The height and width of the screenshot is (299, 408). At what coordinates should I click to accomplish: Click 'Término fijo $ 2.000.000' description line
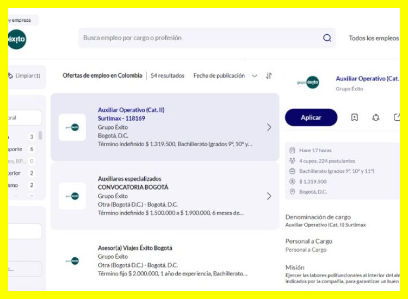coord(172,273)
